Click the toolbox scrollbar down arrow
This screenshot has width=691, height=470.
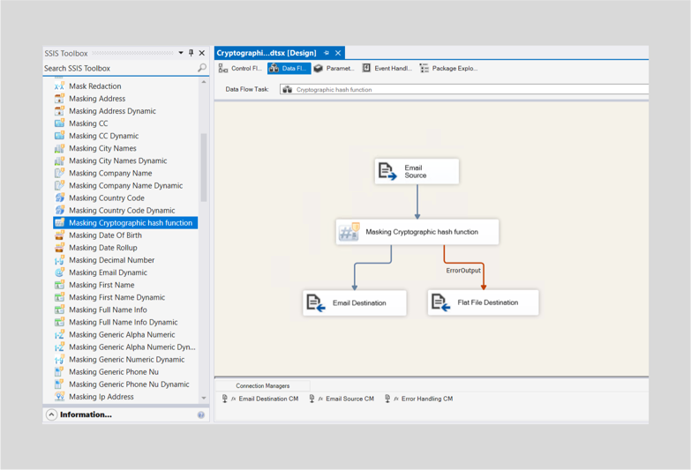[204, 398]
